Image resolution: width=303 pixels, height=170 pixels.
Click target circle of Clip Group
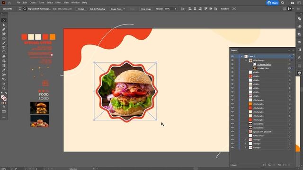click(x=289, y=60)
